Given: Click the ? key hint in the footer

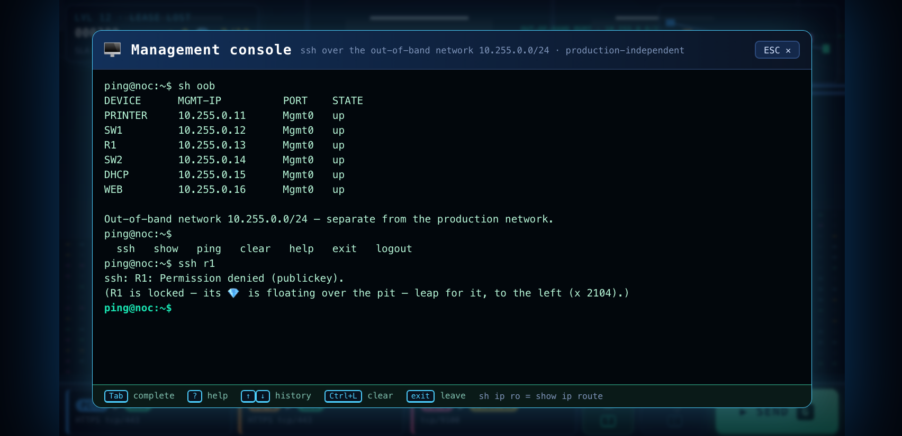Looking at the screenshot, I should click(194, 396).
